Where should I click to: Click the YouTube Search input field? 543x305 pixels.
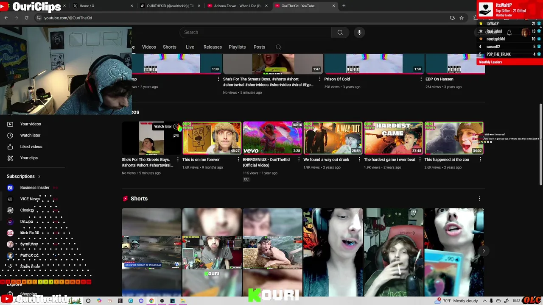(x=255, y=32)
